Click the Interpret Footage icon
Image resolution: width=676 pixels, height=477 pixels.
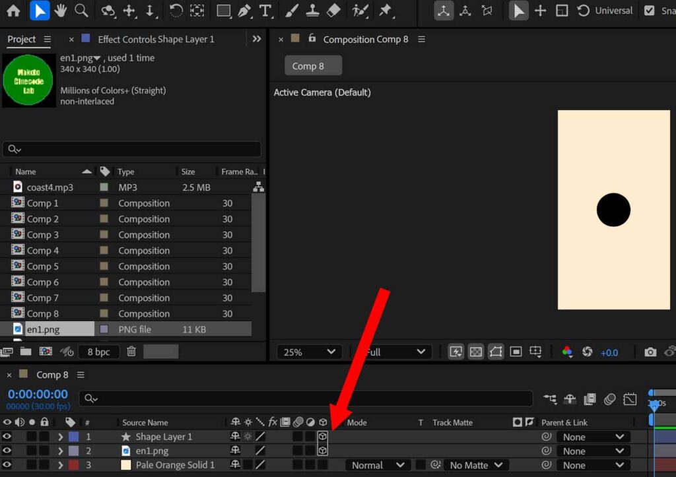6,352
